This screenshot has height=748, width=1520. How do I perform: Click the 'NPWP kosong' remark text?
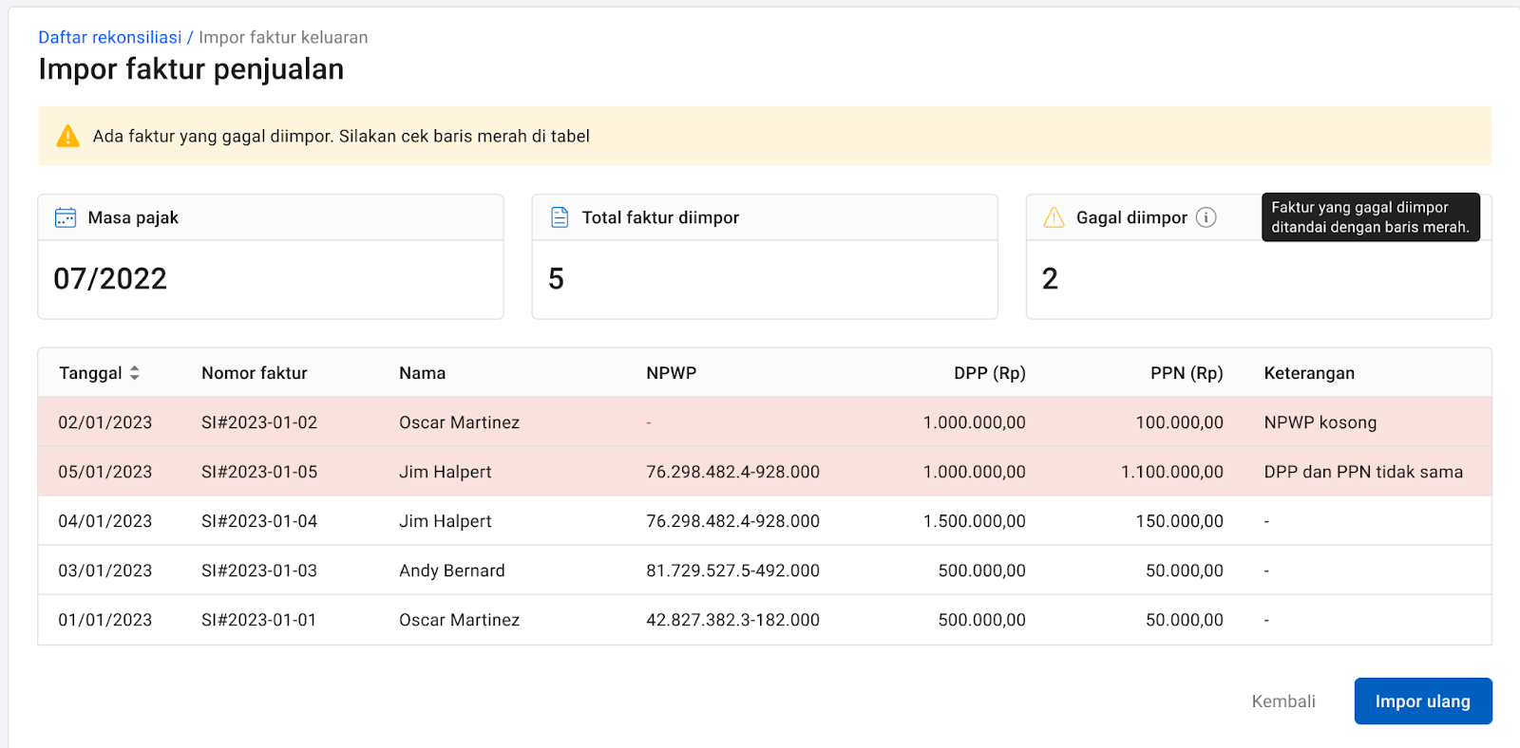pos(1320,422)
